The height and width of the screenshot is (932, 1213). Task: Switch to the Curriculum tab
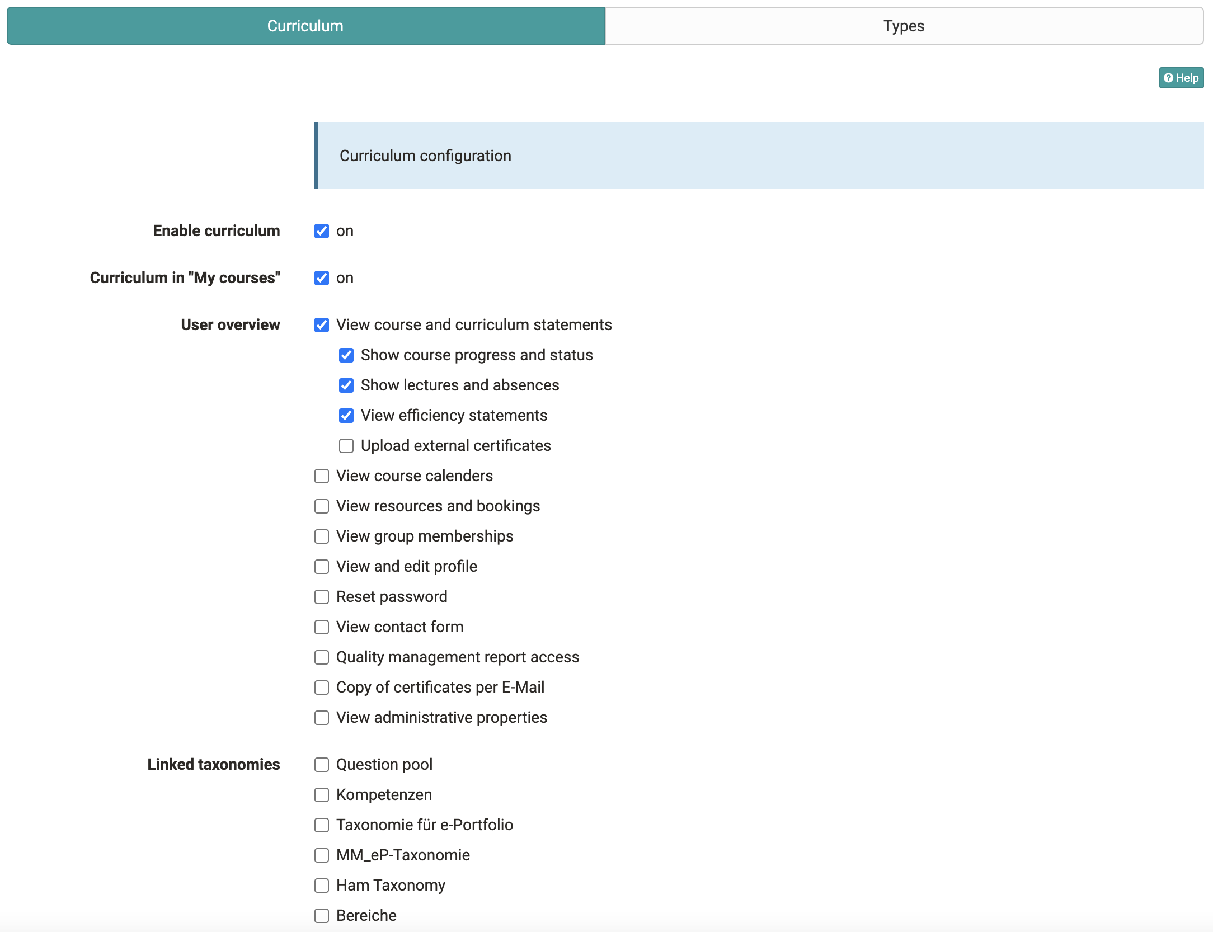[x=305, y=26]
